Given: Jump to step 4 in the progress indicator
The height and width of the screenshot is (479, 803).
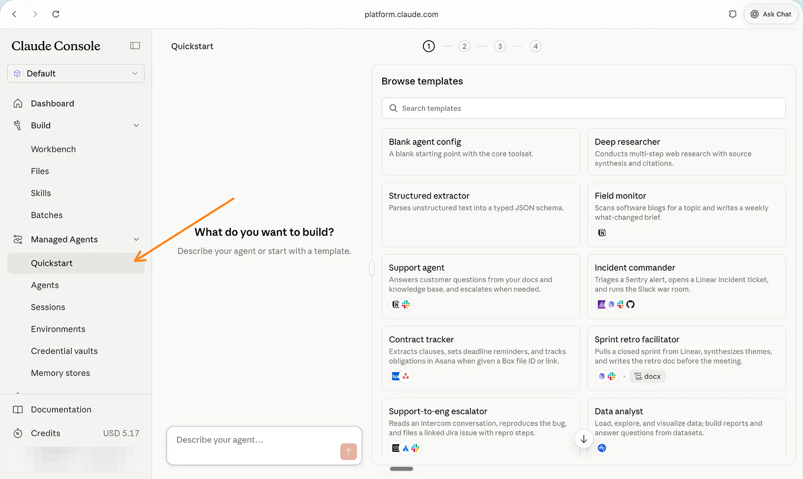Looking at the screenshot, I should 536,46.
